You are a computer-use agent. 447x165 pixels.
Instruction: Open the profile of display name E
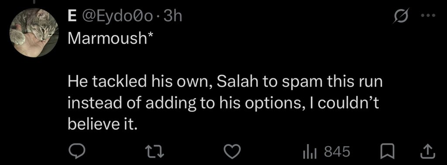72,17
